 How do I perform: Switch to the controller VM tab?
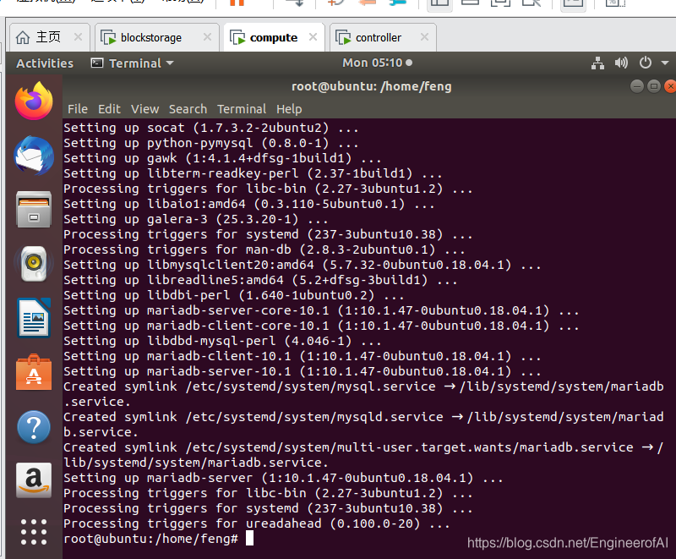coord(383,37)
